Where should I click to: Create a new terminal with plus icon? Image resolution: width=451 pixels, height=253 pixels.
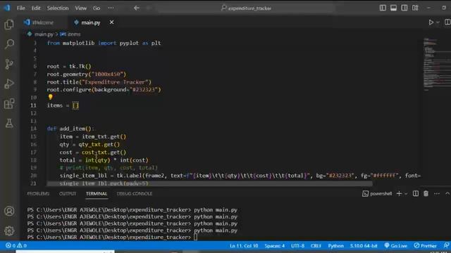[399, 194]
